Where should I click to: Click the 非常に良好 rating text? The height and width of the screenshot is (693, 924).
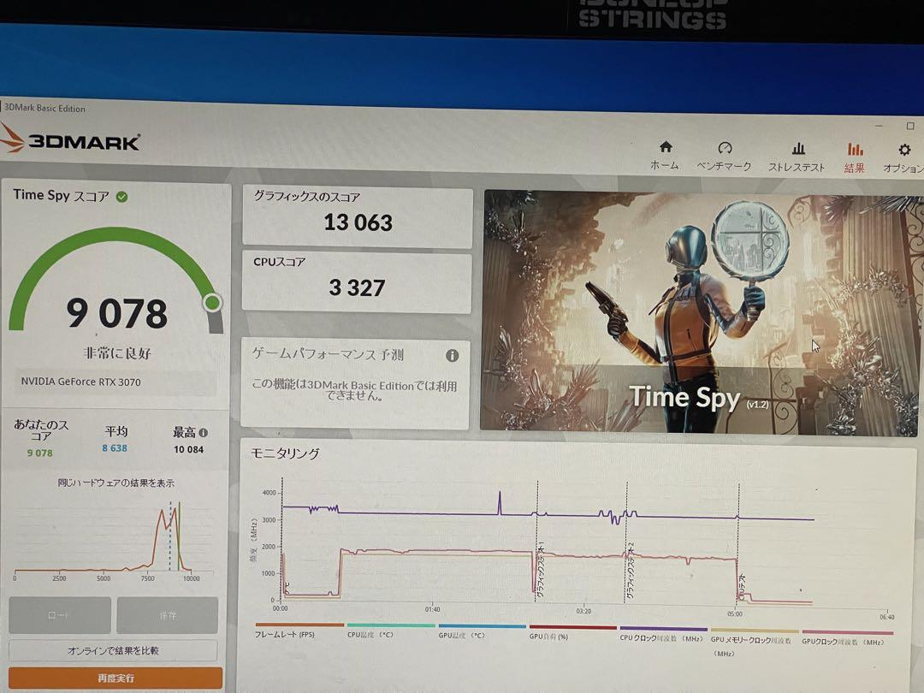pyautogui.click(x=117, y=353)
